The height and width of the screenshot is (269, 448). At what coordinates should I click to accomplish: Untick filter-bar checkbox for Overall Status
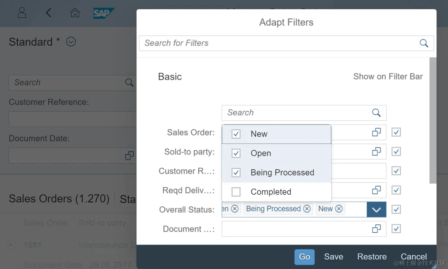396,209
